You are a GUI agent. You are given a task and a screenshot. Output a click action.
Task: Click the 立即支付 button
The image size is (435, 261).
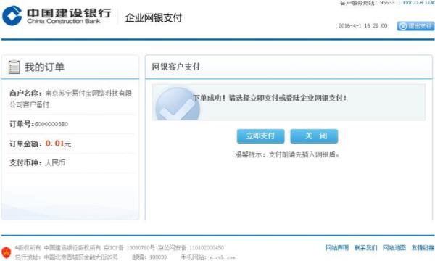point(260,136)
